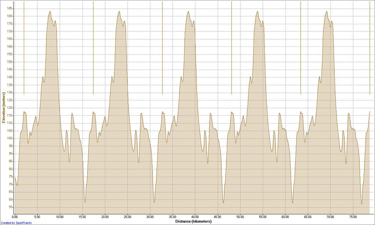Viewport: 375px width, 225px height.
Task: Click the 'Created by SportTracks' credit text
Action: pyautogui.click(x=16, y=223)
